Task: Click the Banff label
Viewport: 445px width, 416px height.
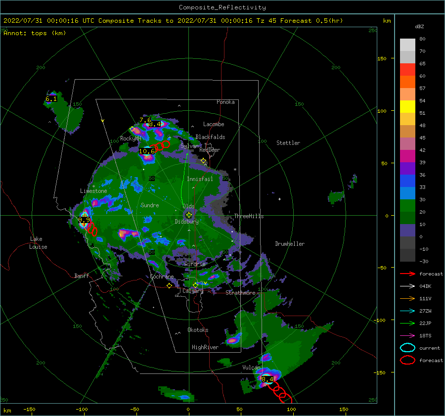Action: [x=82, y=276]
